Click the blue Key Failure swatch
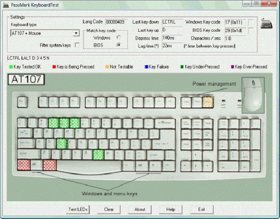This screenshot has width=280, height=219. [147, 67]
